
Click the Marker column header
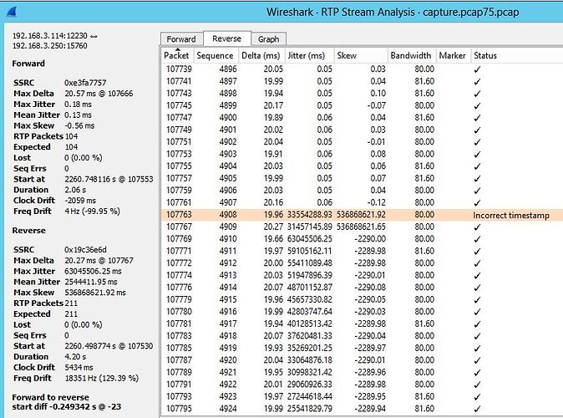453,55
